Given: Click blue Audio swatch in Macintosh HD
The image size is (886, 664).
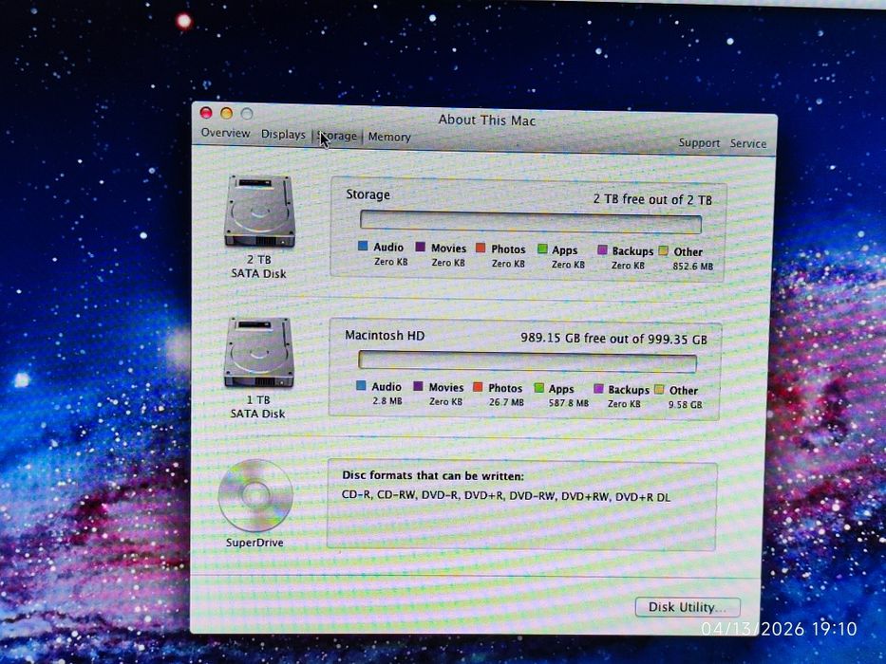Looking at the screenshot, I should click(361, 386).
